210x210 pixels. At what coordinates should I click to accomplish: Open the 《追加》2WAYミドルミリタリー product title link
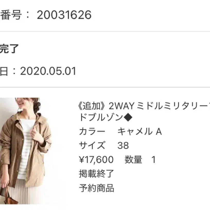point(144,106)
